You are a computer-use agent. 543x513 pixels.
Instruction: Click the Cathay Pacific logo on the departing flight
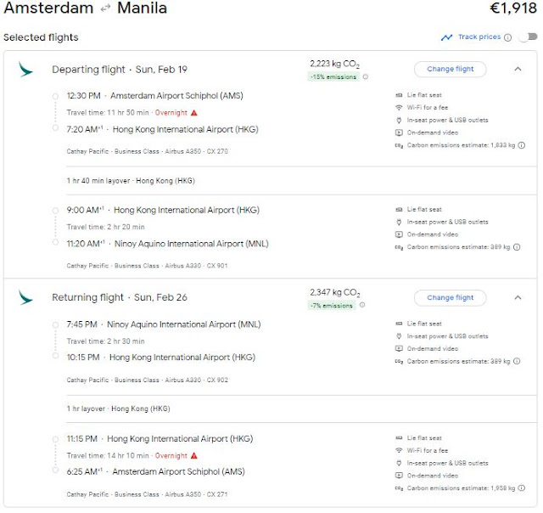pos(25,69)
